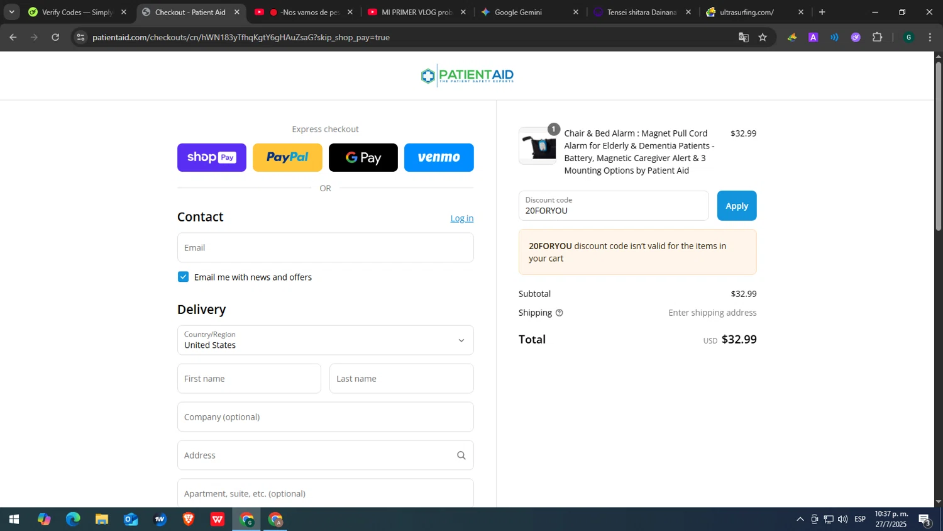Launch Copilot from the taskbar
Image resolution: width=943 pixels, height=531 pixels.
point(44,520)
